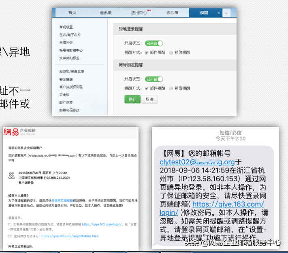288x253 pixels.
Task: Click the 今天下午2:30 timestamp
Action: (230, 138)
